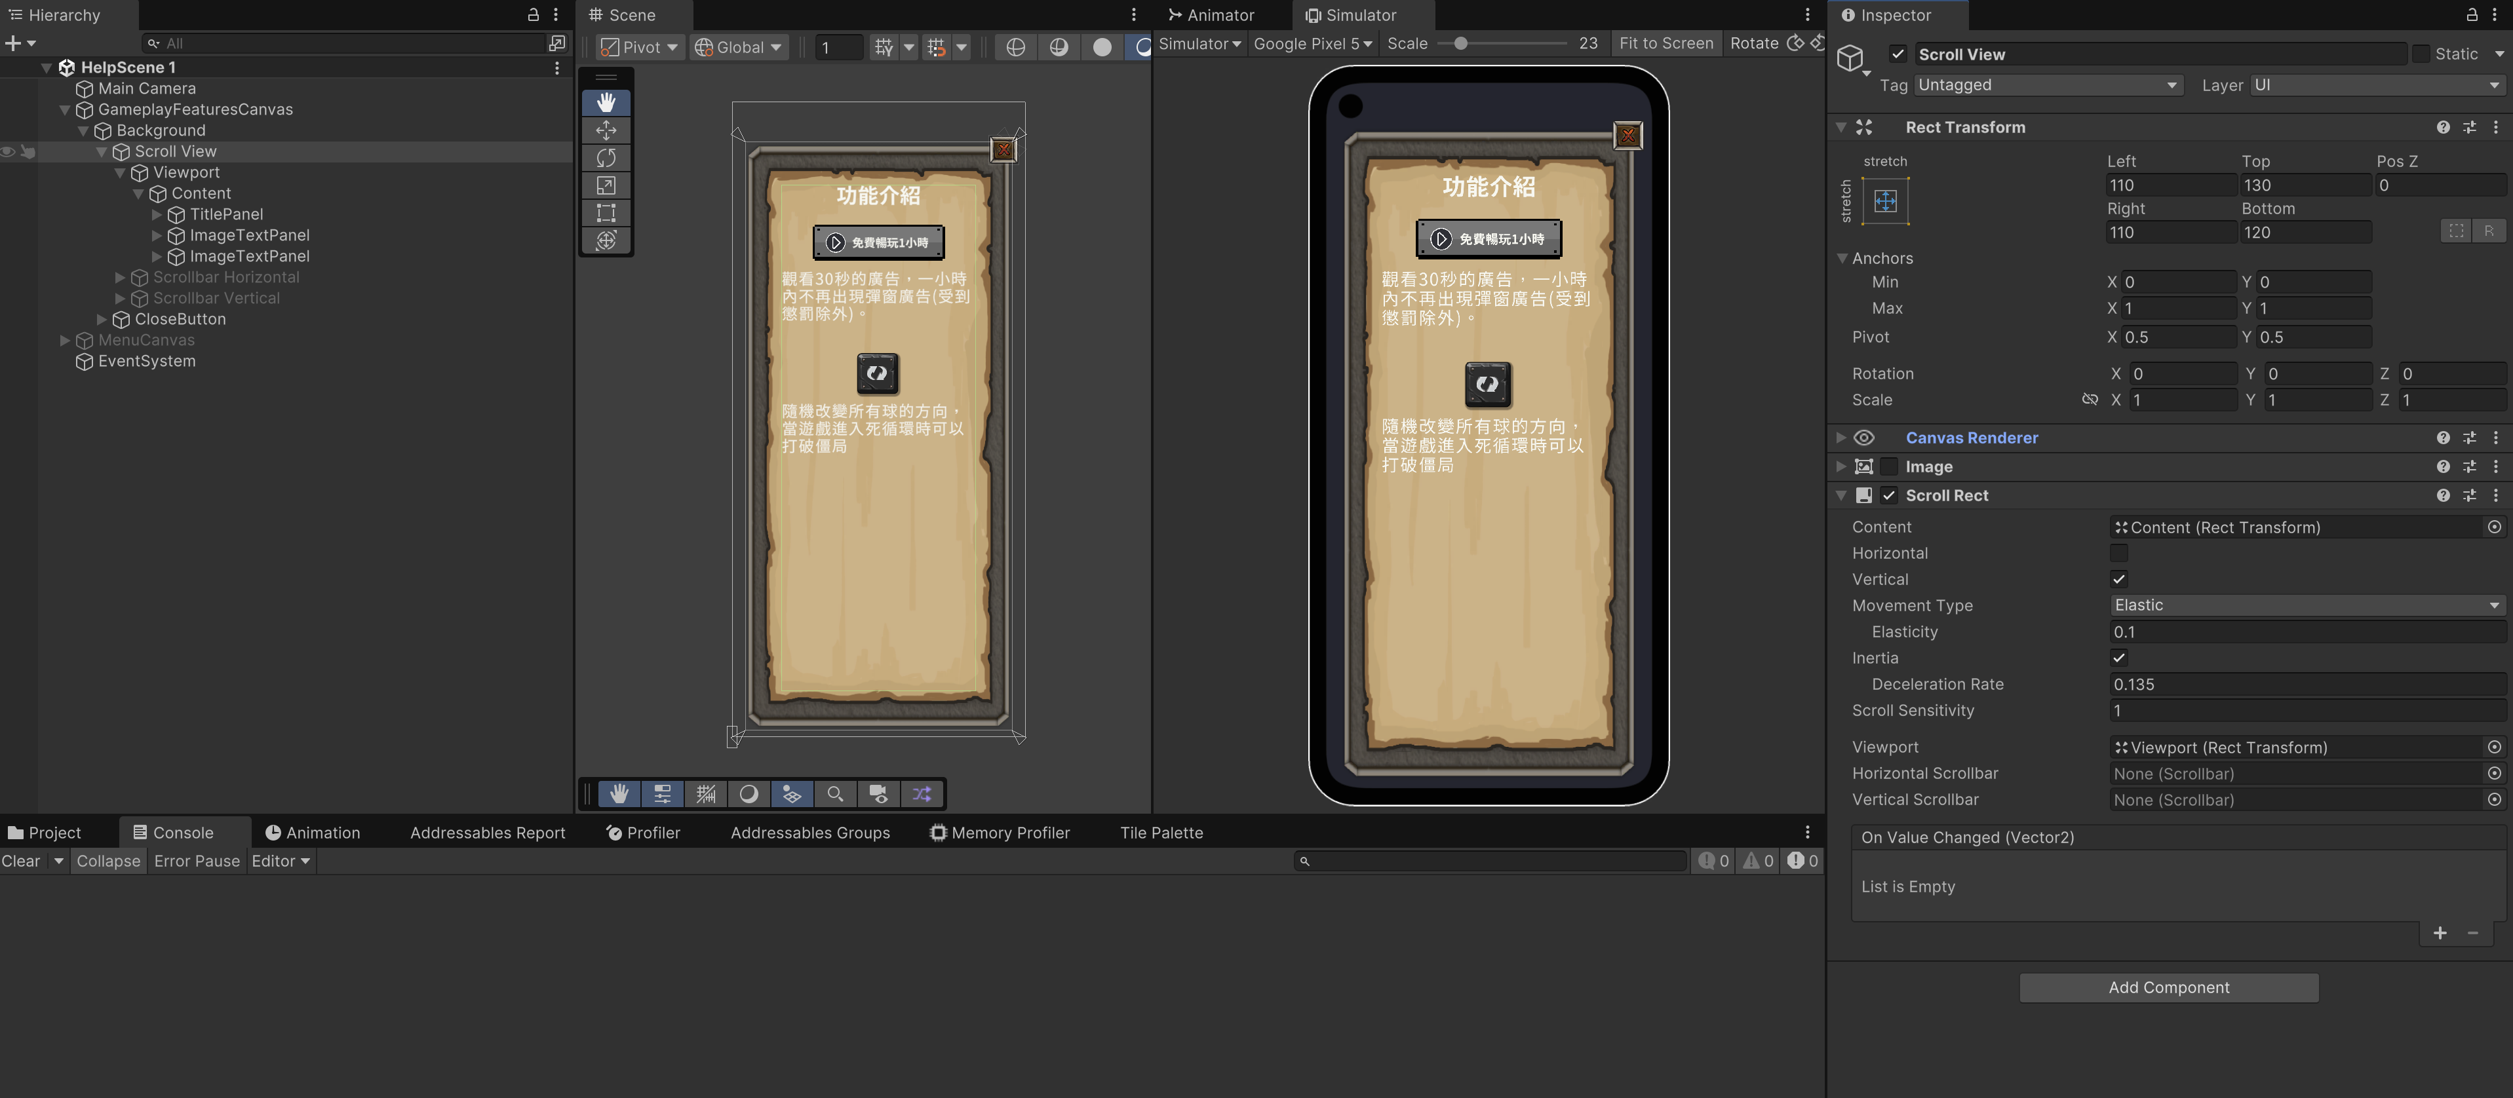The height and width of the screenshot is (1098, 2513).
Task: Click the Add Component button
Action: [2168, 987]
